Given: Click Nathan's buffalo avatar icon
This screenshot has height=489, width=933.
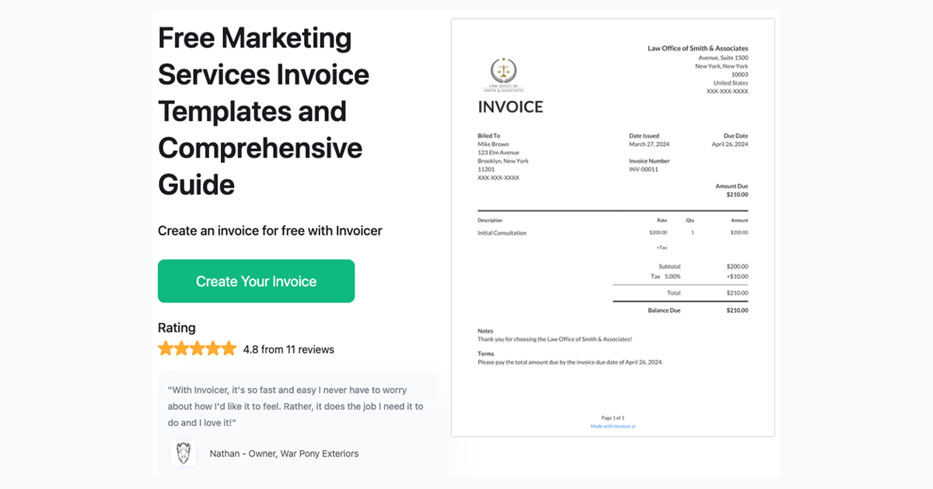Looking at the screenshot, I should [183, 453].
